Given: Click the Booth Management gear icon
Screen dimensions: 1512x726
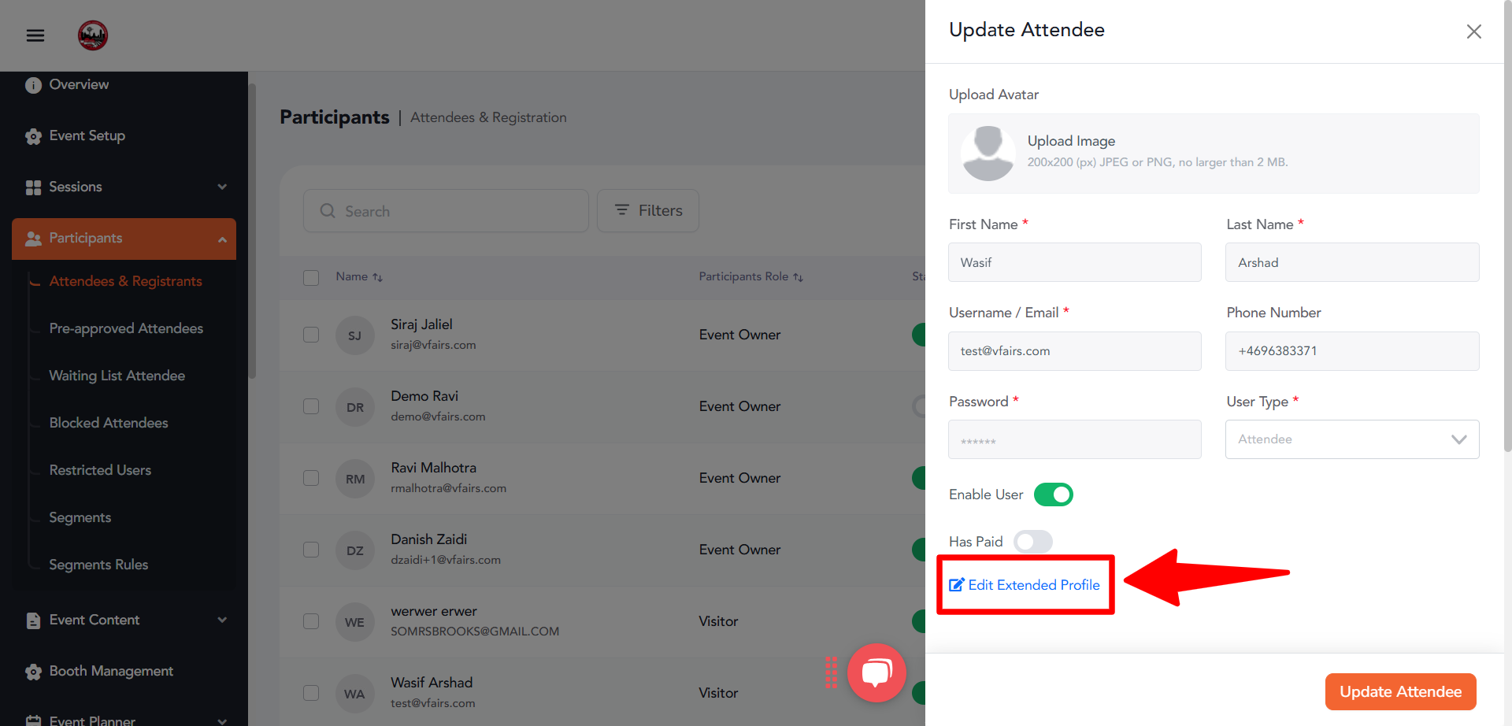Looking at the screenshot, I should pos(33,672).
